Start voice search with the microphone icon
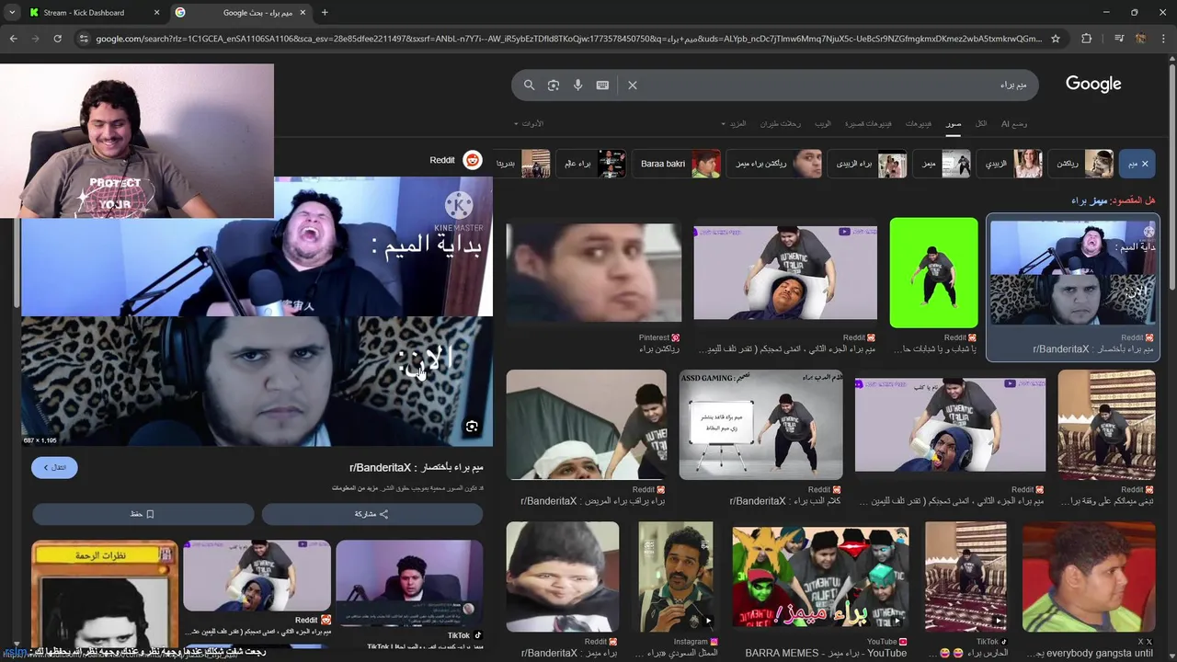1177x662 pixels. click(x=578, y=85)
